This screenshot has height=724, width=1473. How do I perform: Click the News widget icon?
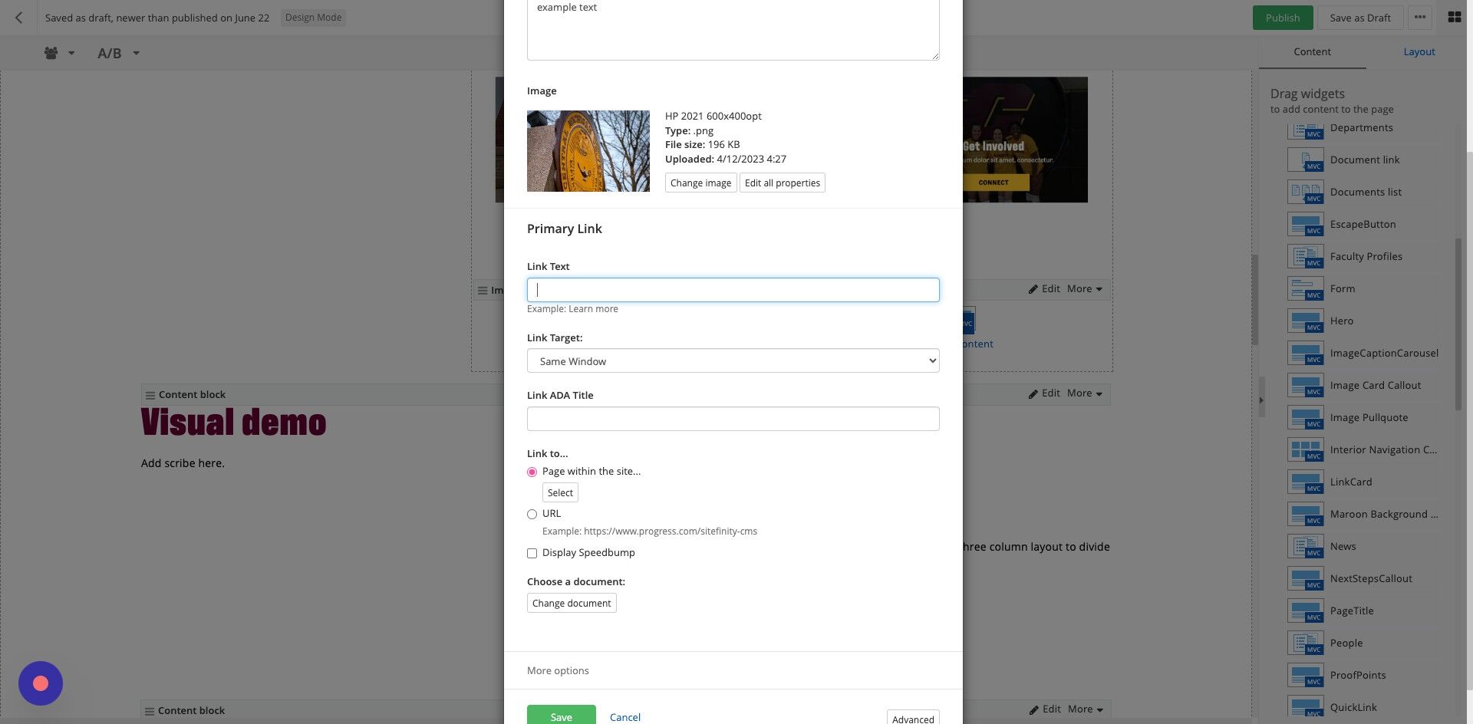point(1305,546)
